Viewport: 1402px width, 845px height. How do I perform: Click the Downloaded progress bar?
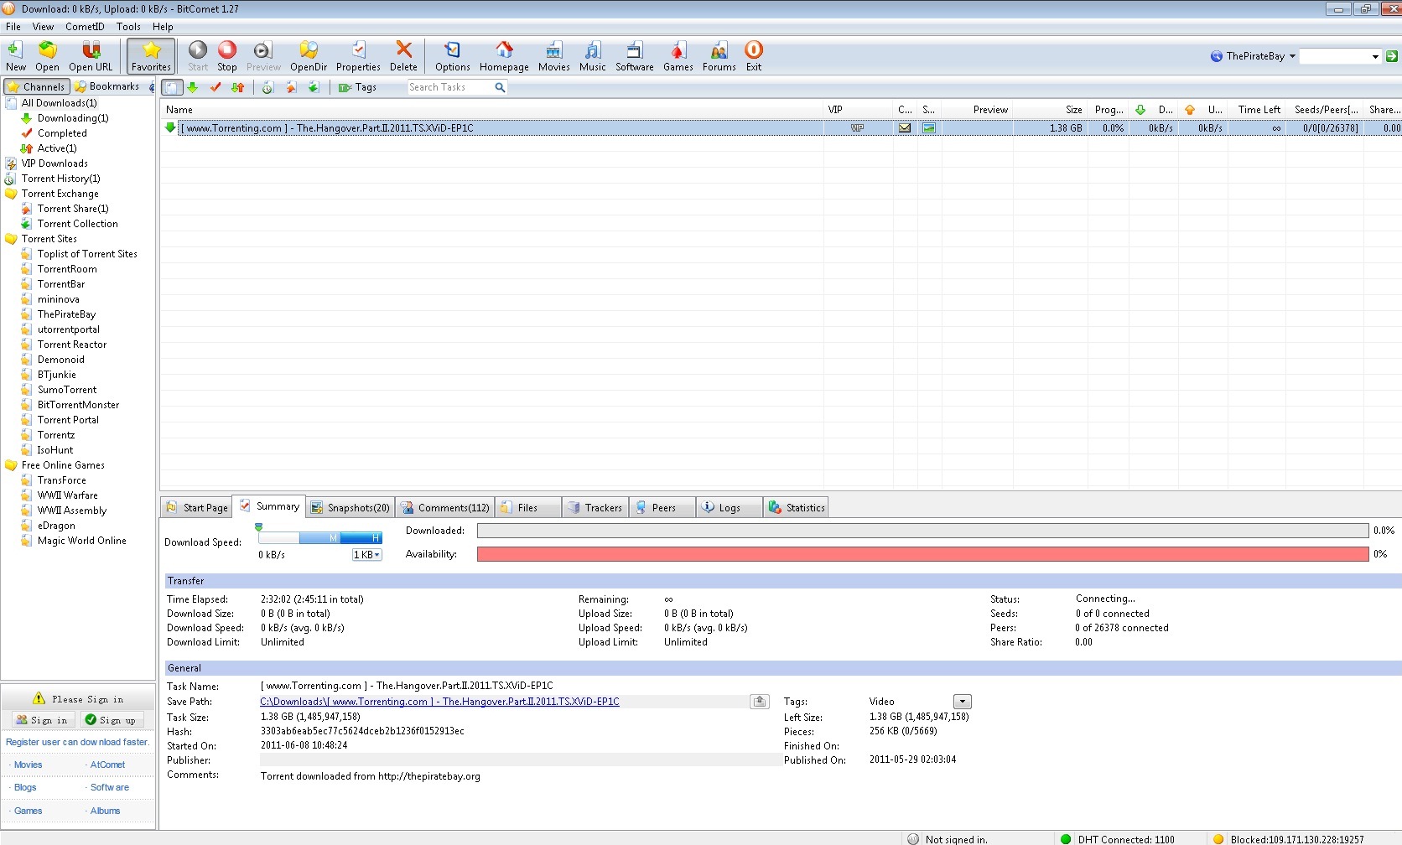922,531
